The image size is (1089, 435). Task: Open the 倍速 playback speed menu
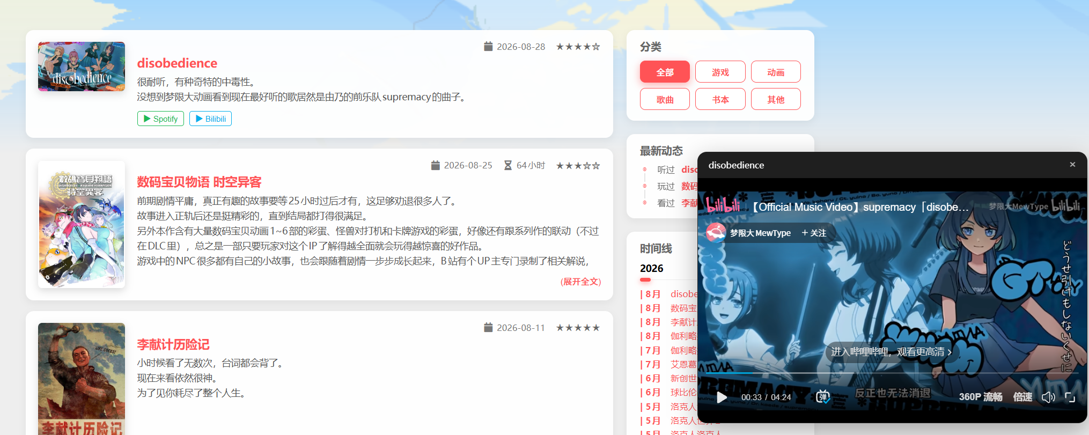point(1022,397)
